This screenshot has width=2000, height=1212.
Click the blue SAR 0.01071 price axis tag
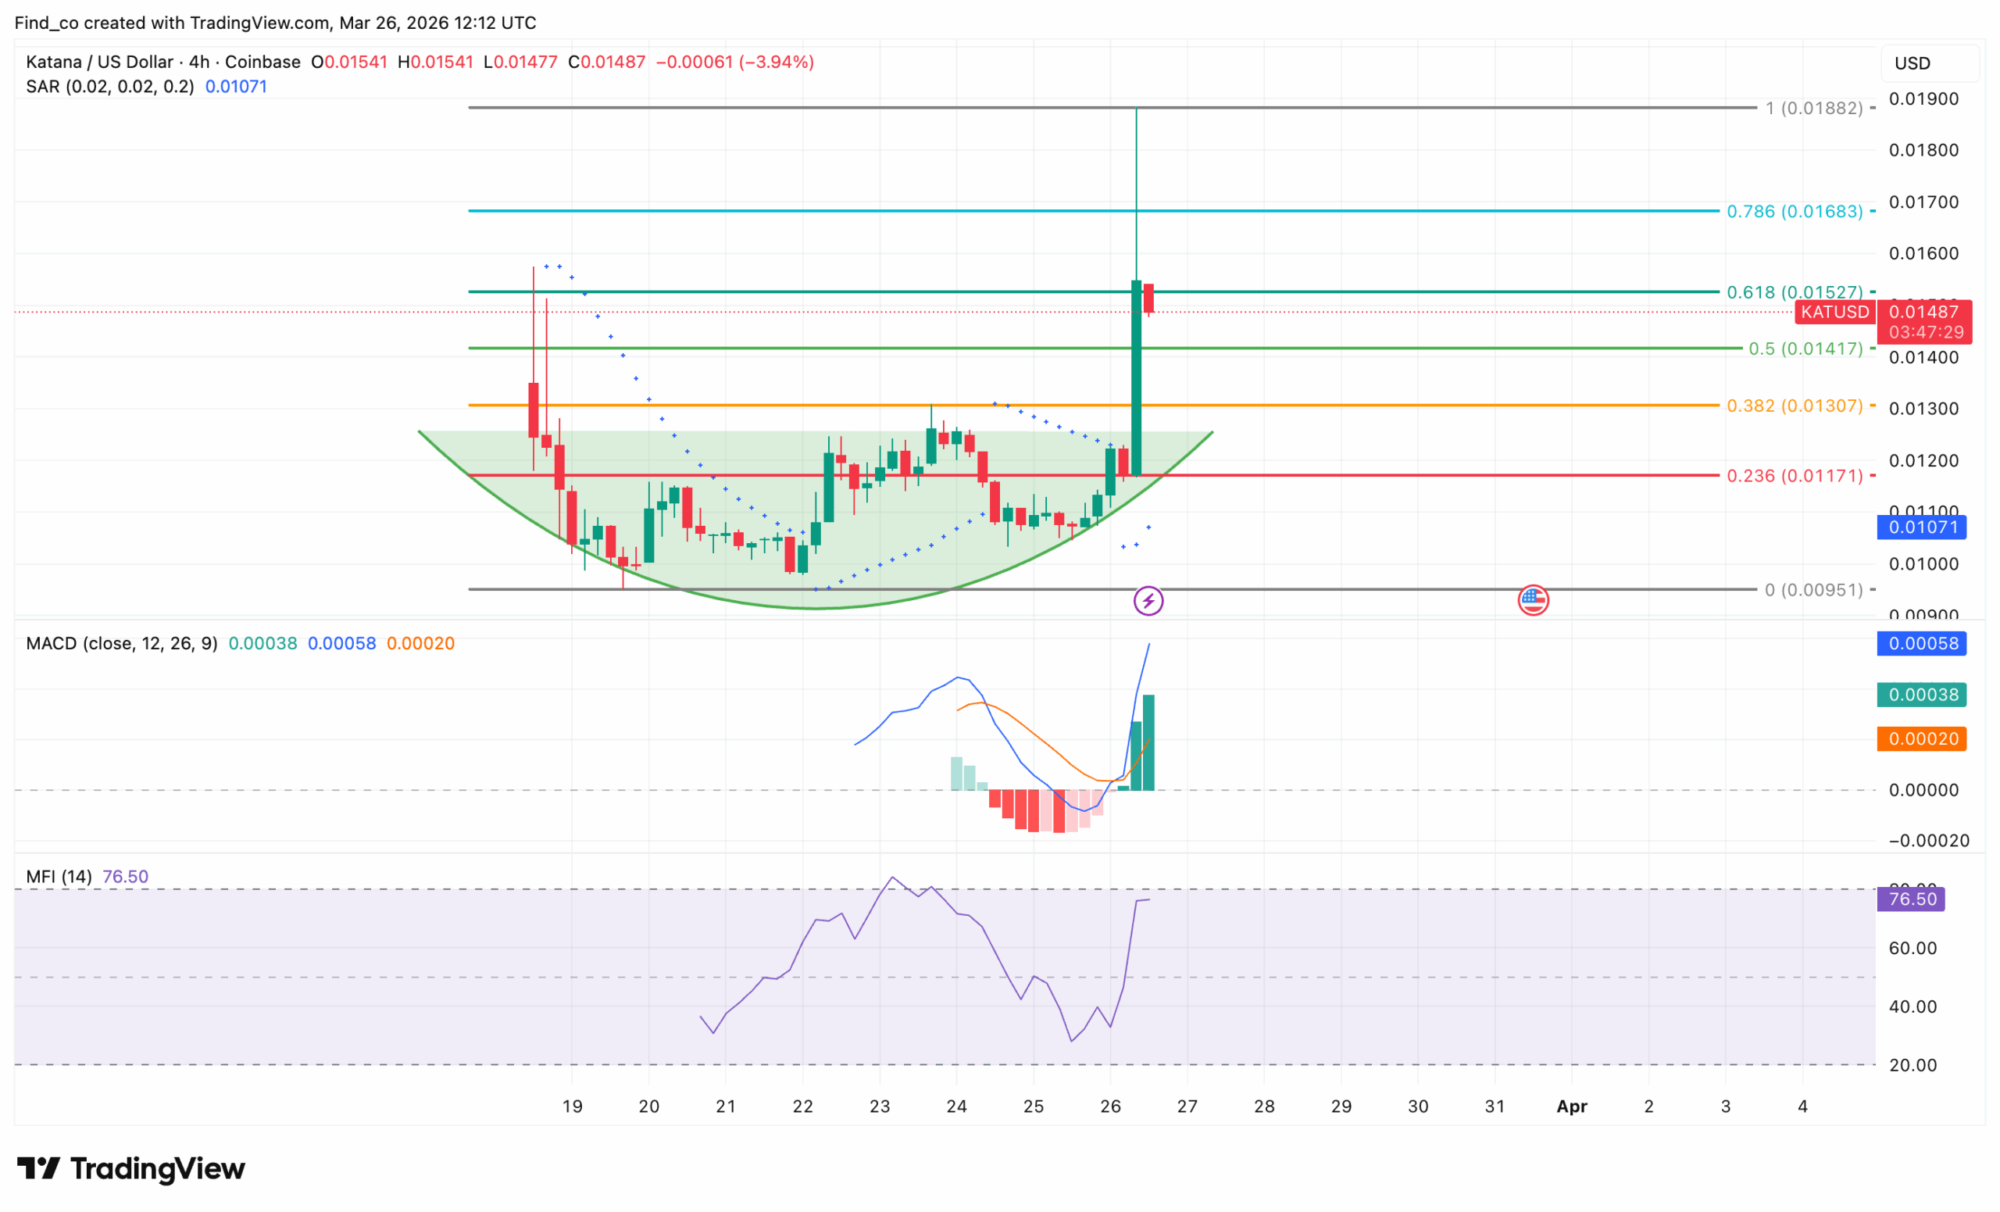point(1921,527)
